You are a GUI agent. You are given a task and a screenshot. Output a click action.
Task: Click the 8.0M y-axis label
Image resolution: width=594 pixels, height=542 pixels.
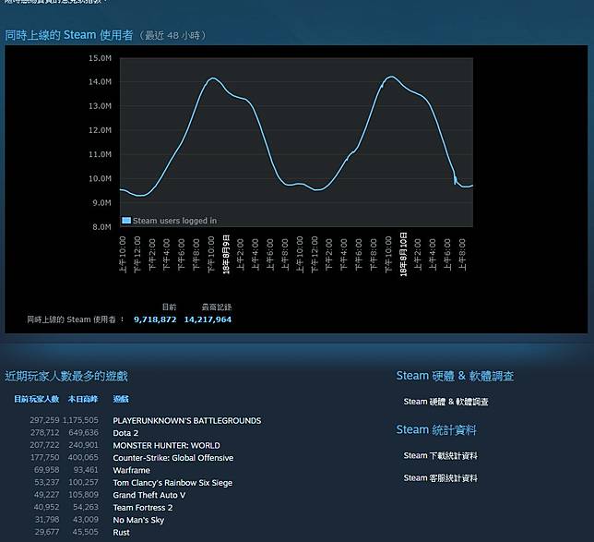coord(101,227)
